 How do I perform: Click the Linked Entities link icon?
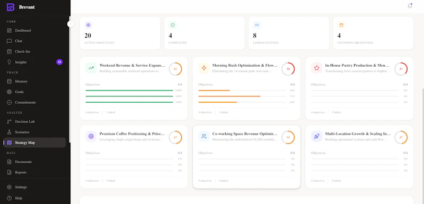(257, 25)
